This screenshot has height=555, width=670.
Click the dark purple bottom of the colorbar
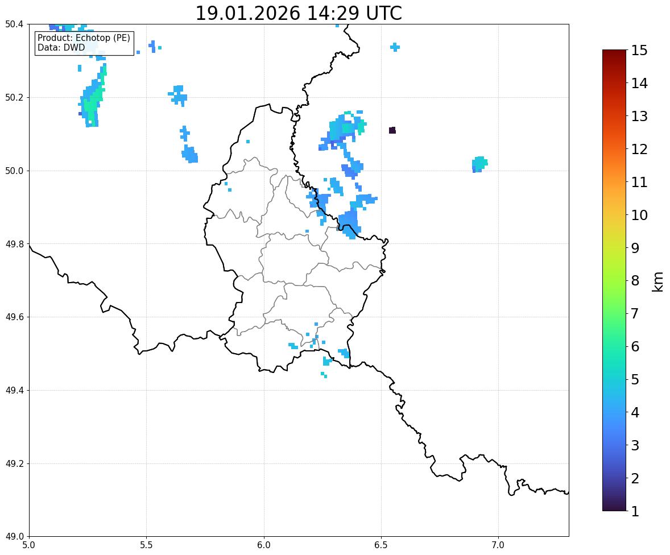click(614, 506)
